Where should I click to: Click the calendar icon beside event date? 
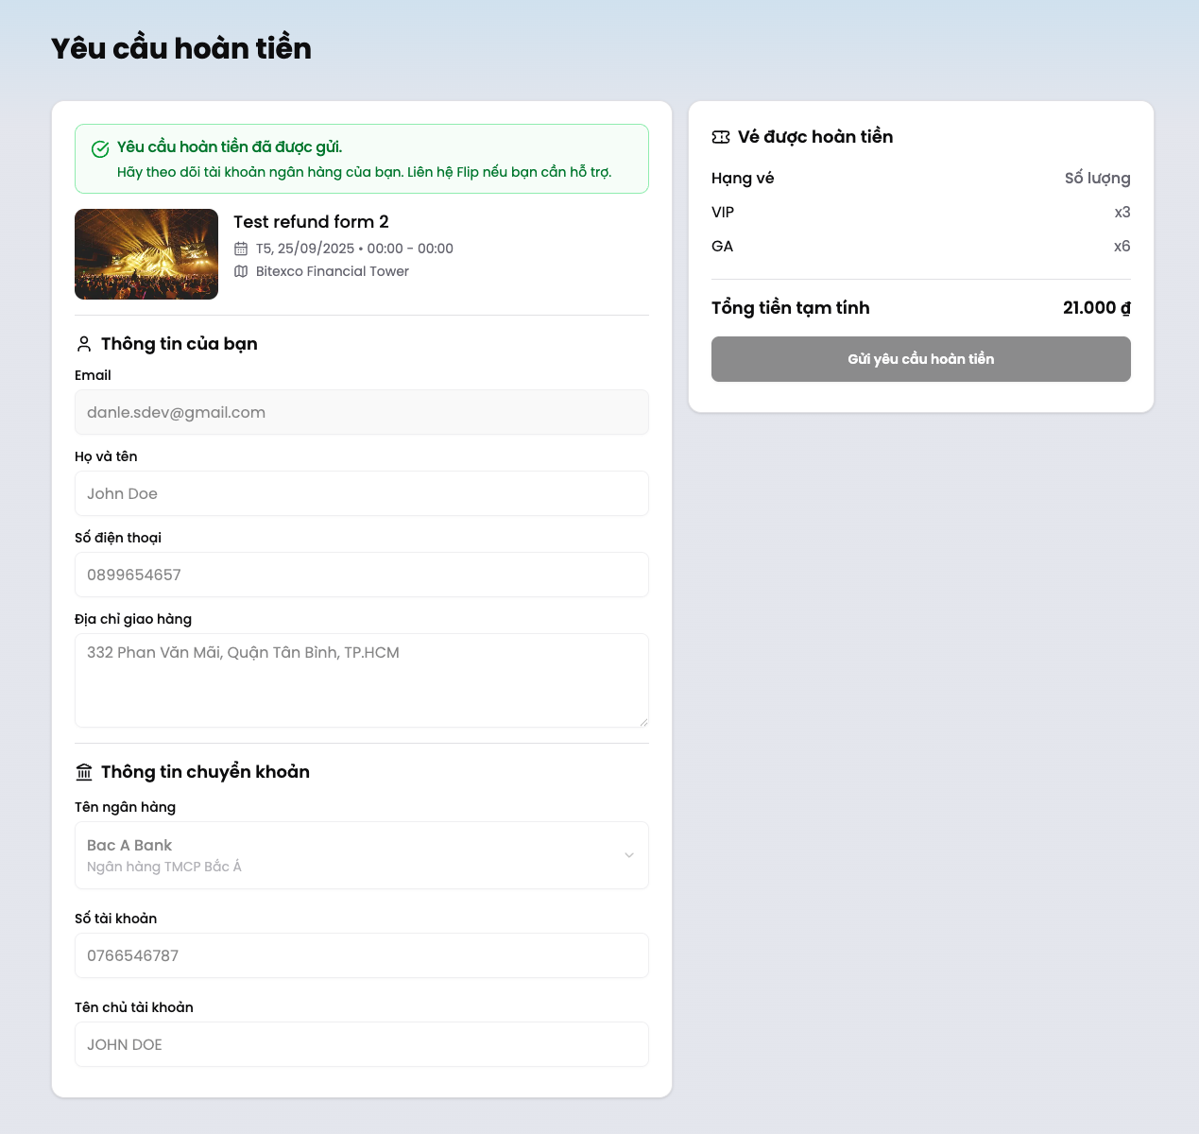(241, 249)
